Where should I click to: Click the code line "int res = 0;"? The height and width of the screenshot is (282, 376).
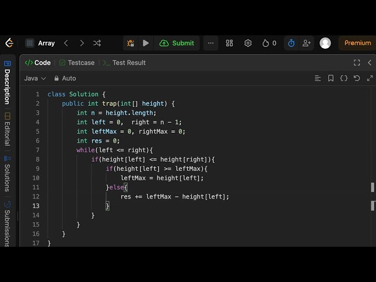click(98, 141)
